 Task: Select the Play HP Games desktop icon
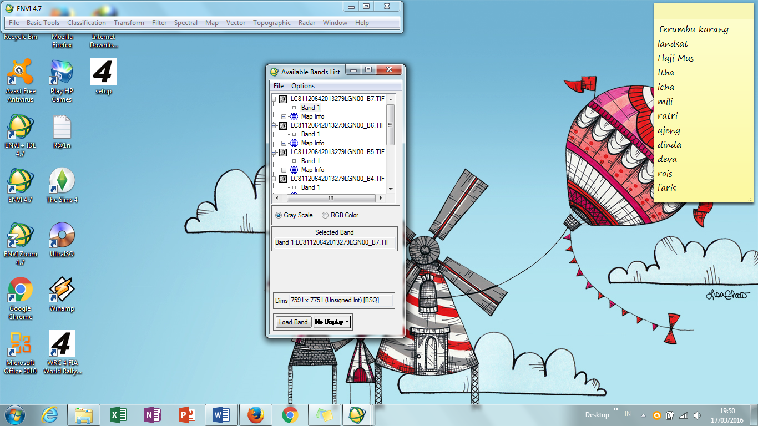[x=62, y=81]
